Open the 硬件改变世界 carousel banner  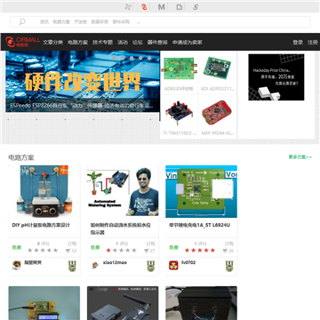point(83,81)
